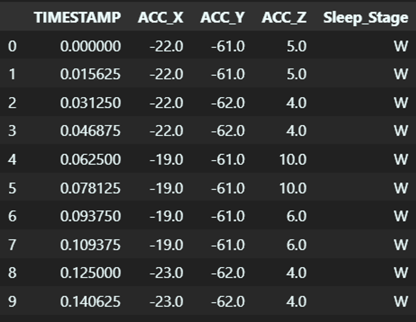Select the ACC_X column header
Screen dimensions: 416x322
coord(160,17)
